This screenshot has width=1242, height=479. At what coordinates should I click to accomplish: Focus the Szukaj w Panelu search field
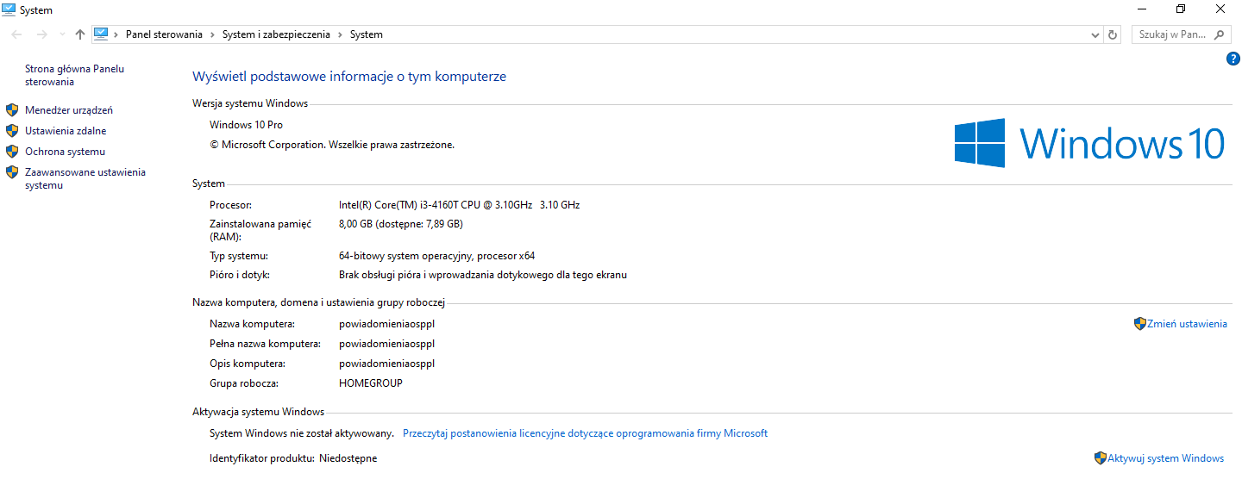point(1171,34)
